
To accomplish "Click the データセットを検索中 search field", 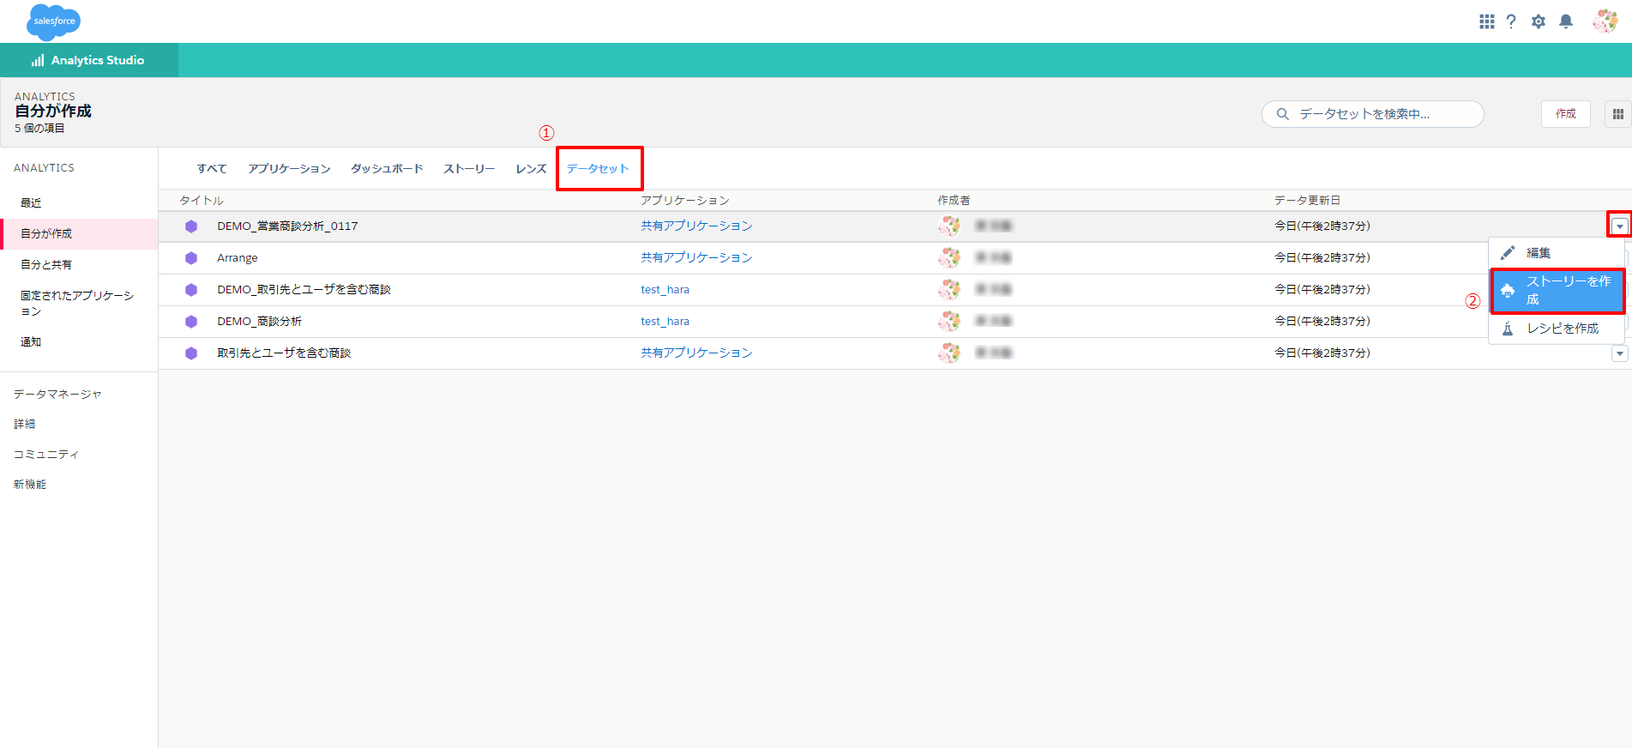I will tap(1372, 114).
